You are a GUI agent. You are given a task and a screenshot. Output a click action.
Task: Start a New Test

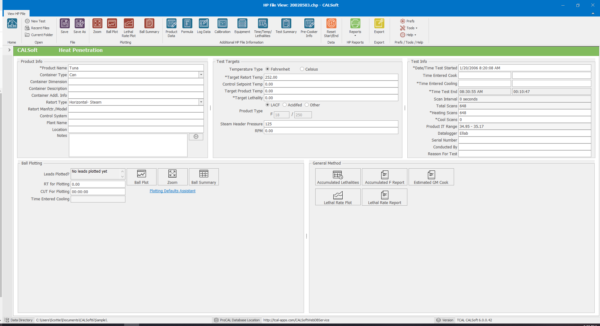pyautogui.click(x=35, y=21)
